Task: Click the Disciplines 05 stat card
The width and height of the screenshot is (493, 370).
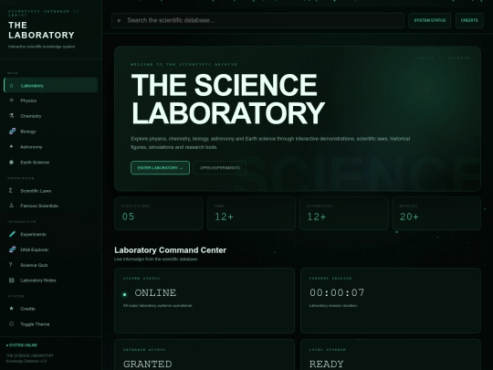Action: [x=159, y=213]
